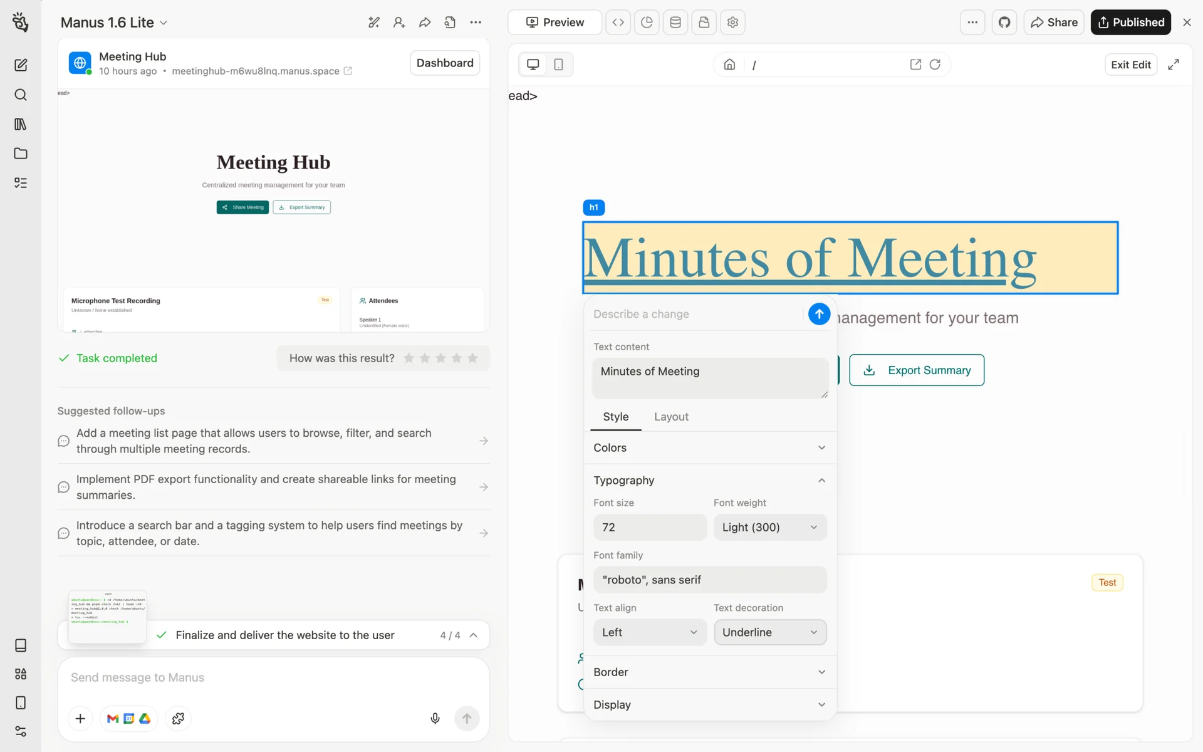The height and width of the screenshot is (752, 1203).
Task: Submit change with blue arrow button
Action: click(x=819, y=314)
